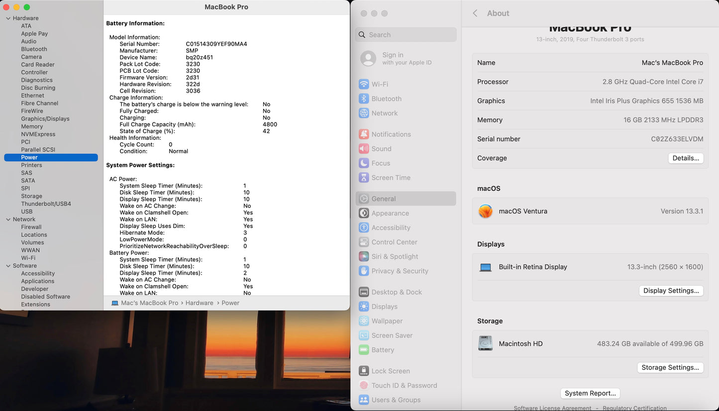Screen dimensions: 719x411
Task: Open Display Settings button
Action: [671, 291]
